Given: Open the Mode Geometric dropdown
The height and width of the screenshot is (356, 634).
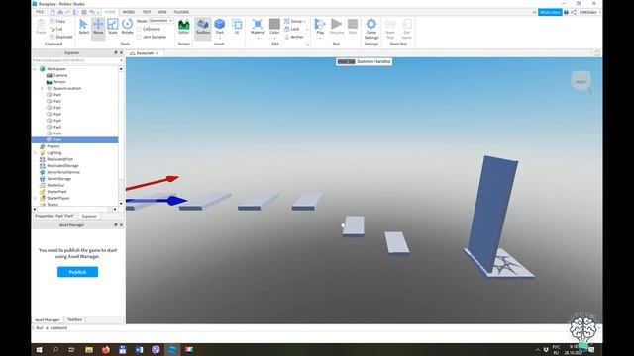Looking at the screenshot, I should coord(160,20).
